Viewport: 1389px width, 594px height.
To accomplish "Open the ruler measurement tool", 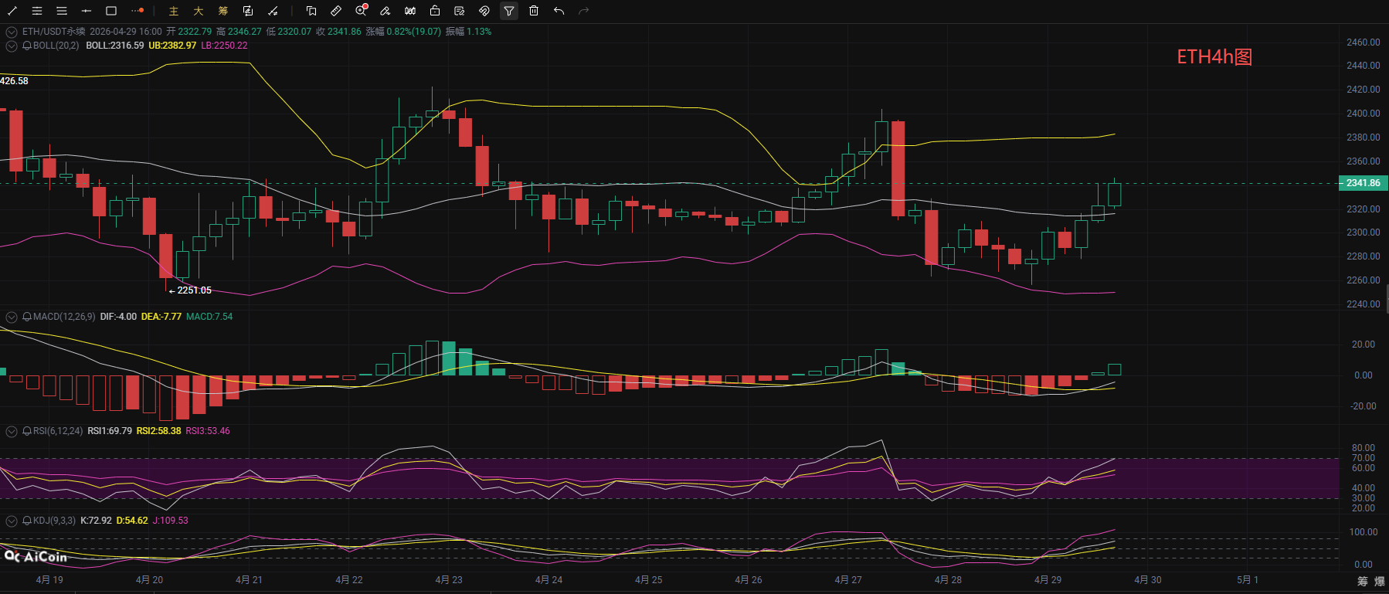I will (x=336, y=11).
